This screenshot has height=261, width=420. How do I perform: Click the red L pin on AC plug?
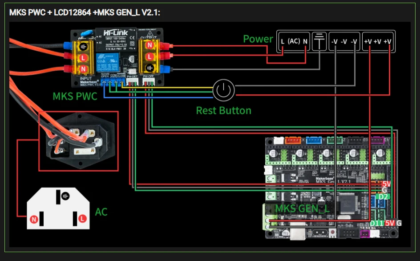tap(82, 218)
